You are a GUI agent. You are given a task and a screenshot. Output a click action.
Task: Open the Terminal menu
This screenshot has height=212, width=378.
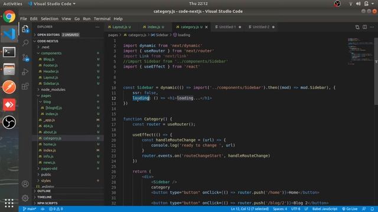click(102, 19)
